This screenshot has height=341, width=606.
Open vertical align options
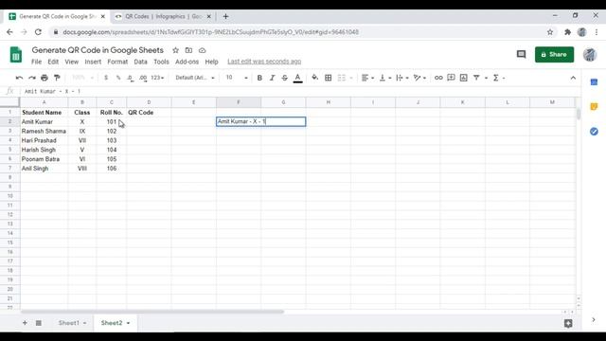(x=385, y=78)
